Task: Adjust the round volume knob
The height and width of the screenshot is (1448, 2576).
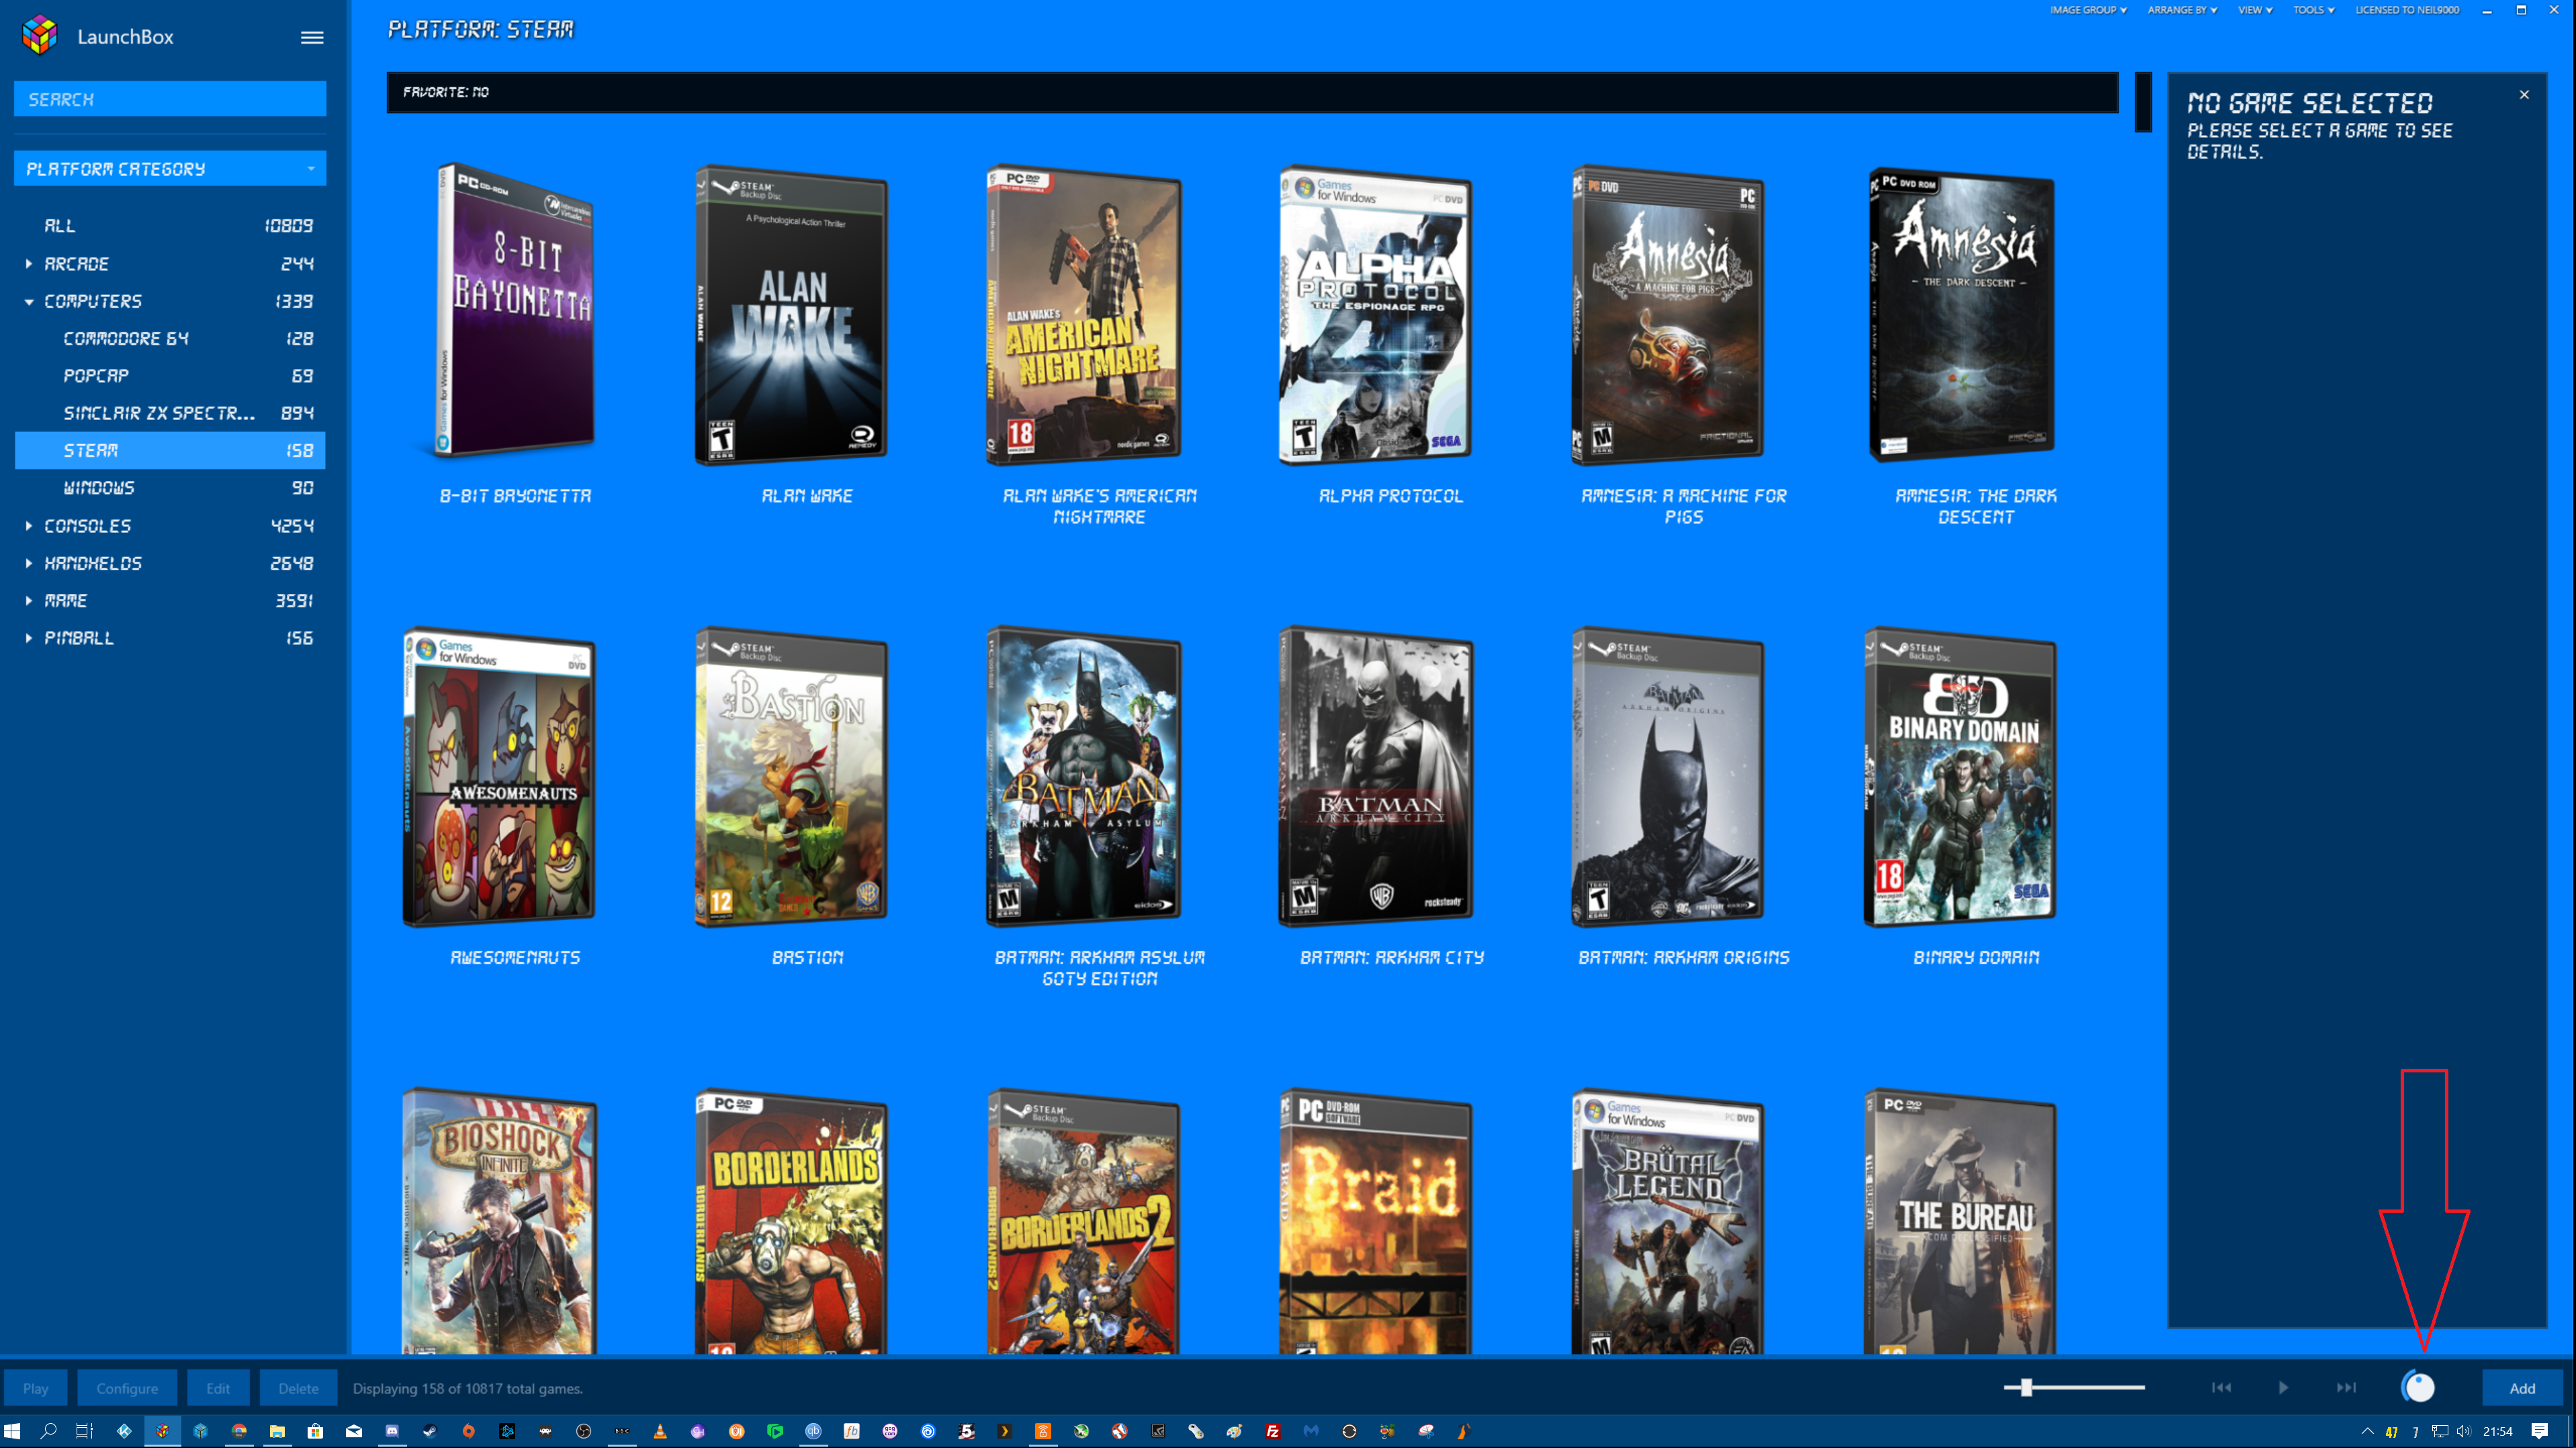Action: 2418,1387
